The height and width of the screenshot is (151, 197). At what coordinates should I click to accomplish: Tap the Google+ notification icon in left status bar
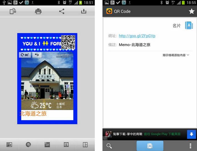(x=15, y=3)
